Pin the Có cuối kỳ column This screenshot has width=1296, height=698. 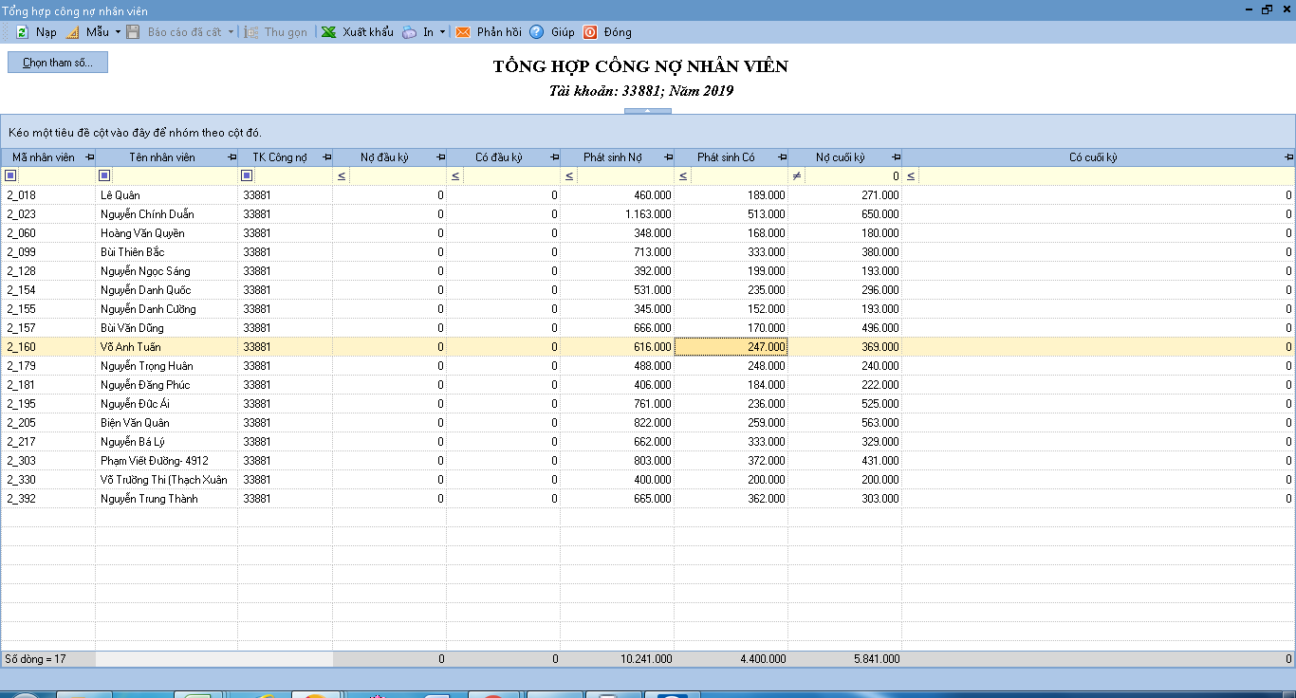pyautogui.click(x=1288, y=157)
